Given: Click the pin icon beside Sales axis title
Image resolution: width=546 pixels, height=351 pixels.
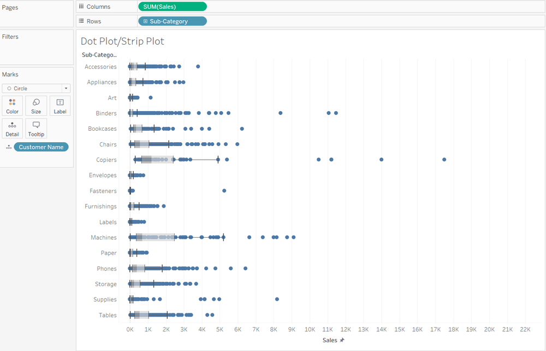Looking at the screenshot, I should [342, 340].
